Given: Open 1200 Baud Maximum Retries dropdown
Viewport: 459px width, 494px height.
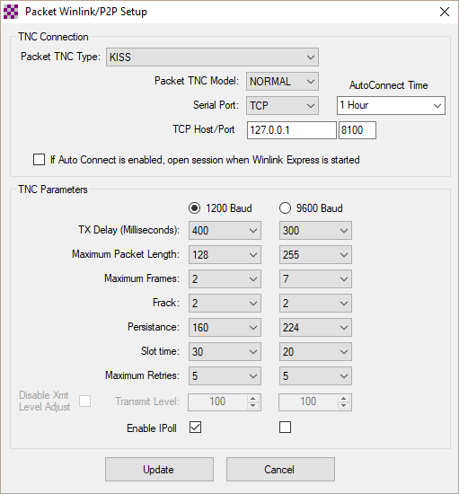Looking at the screenshot, I should click(225, 375).
